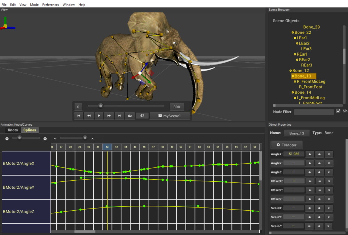348x235 pixels.
Task: Click the up chevron beside scale slider
Action: tap(92, 139)
